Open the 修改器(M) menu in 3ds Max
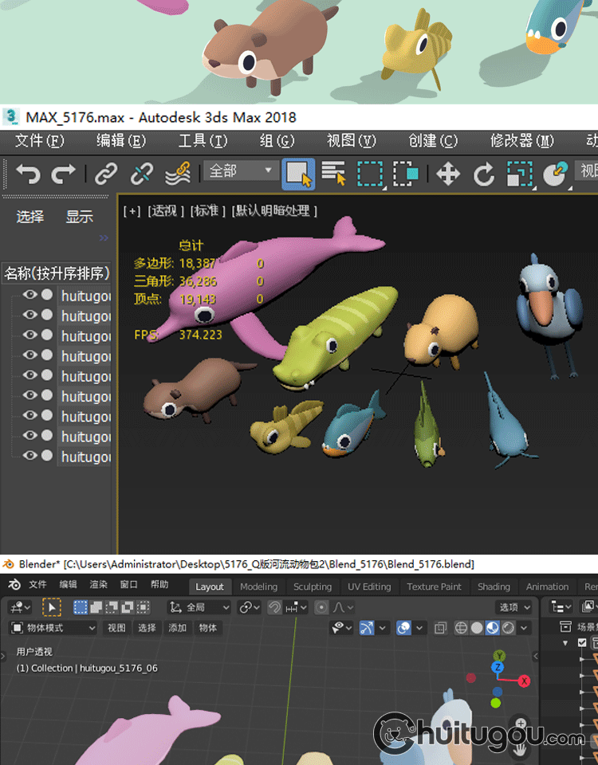Image resolution: width=598 pixels, height=765 pixels. click(521, 141)
